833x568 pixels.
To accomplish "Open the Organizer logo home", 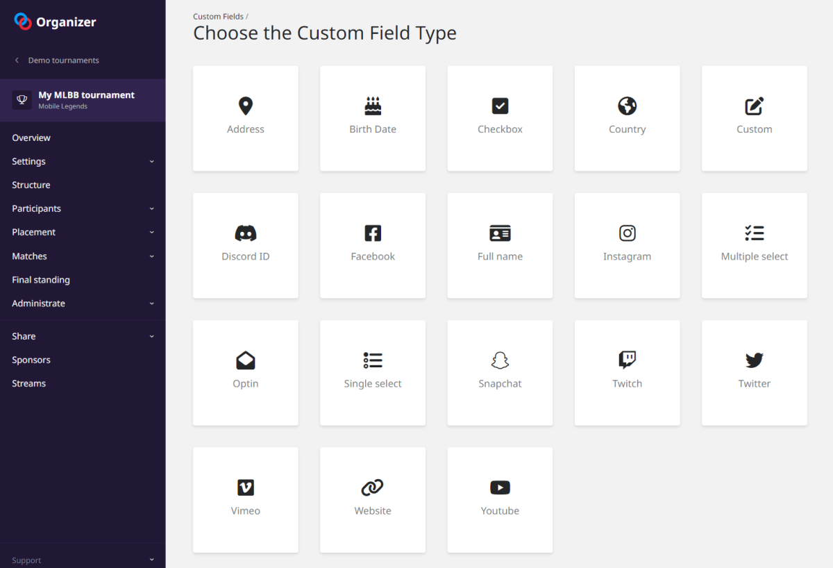I will pyautogui.click(x=56, y=22).
